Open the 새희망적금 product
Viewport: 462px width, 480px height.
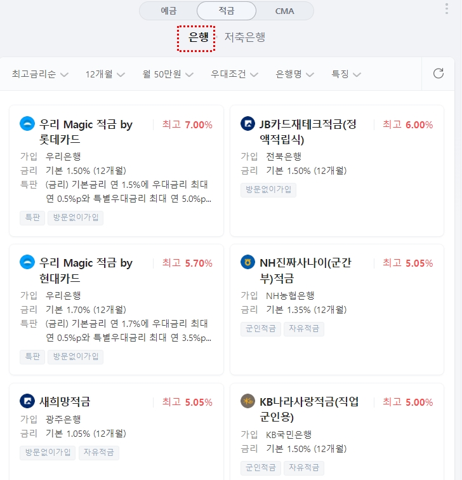65,402
